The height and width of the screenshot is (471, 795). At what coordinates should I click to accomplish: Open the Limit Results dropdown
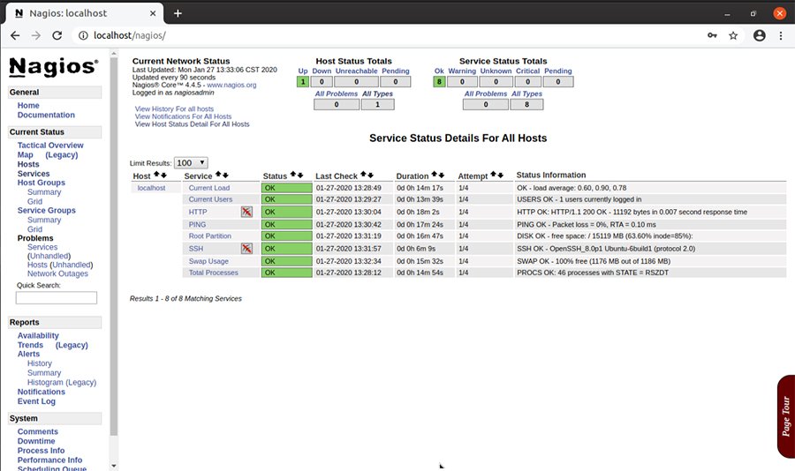191,162
